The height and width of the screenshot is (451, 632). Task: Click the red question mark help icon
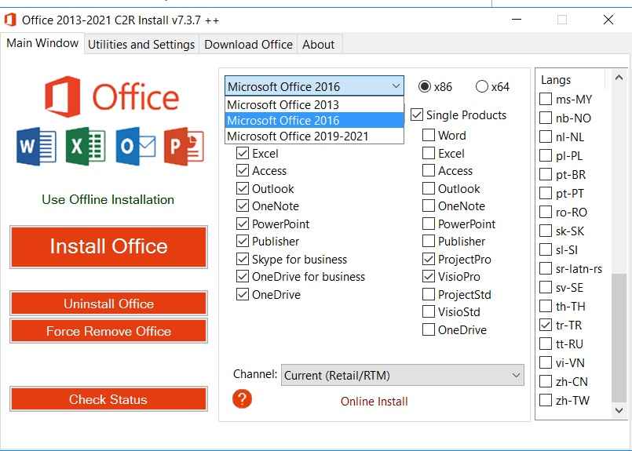[x=243, y=398]
